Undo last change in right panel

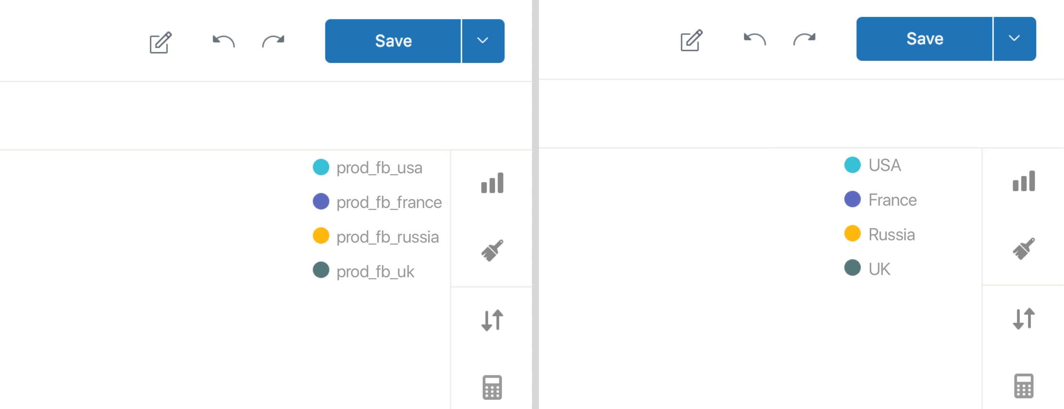pyautogui.click(x=755, y=39)
